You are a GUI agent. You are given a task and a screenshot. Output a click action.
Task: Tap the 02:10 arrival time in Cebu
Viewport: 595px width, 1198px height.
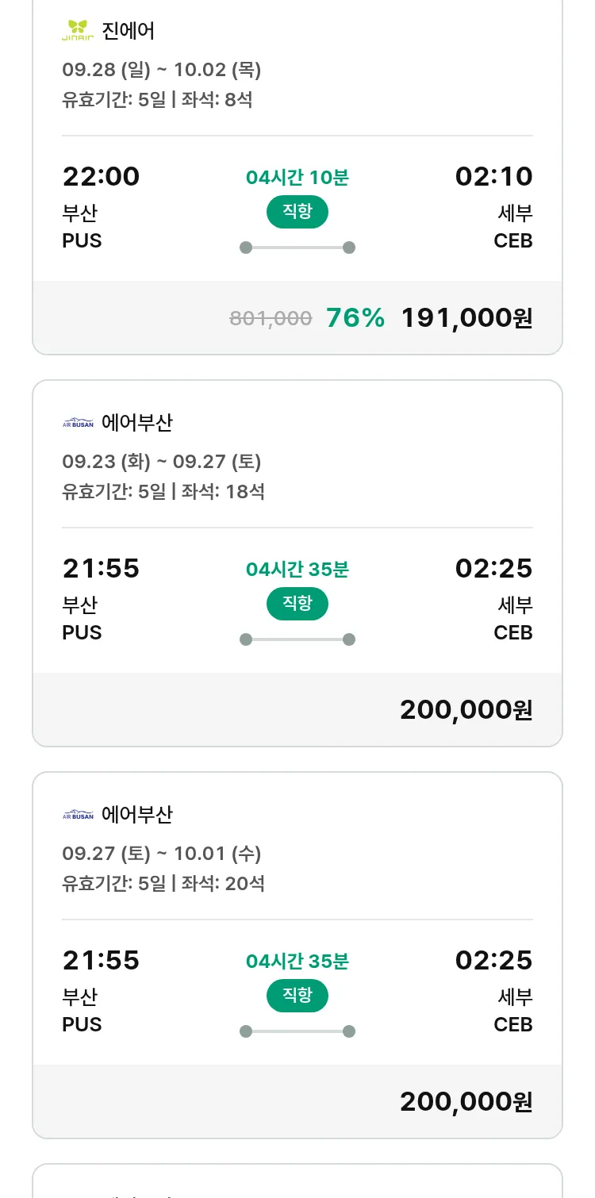tap(493, 176)
